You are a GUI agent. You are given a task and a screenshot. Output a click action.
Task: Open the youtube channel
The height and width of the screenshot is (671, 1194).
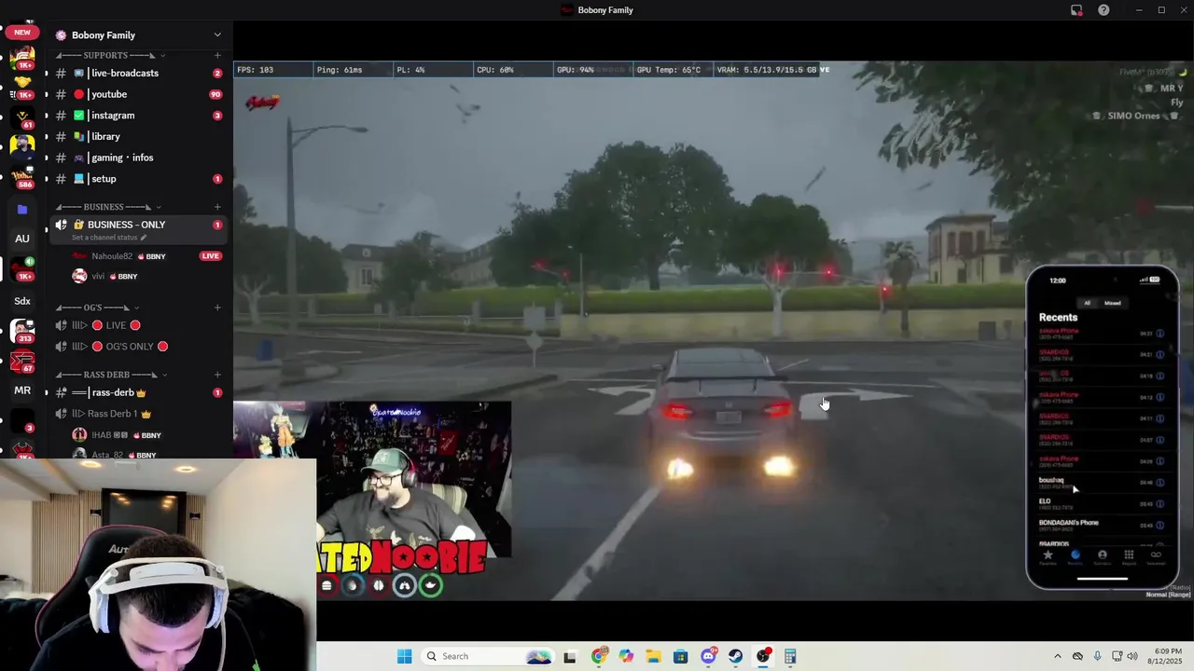pos(136,94)
